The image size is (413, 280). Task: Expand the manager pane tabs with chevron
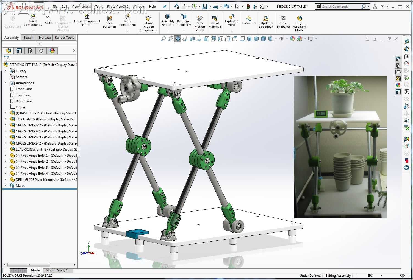coord(74,51)
